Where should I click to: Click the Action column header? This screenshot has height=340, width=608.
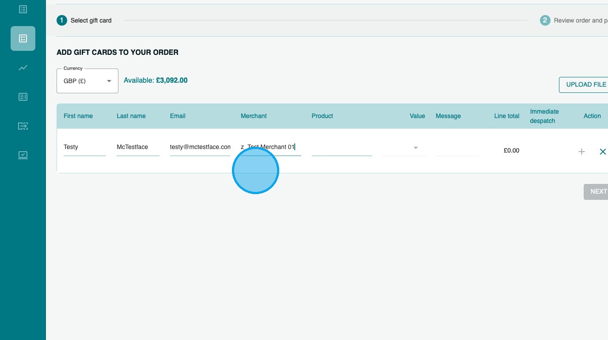point(592,116)
